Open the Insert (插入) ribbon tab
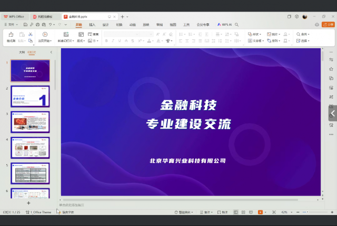This screenshot has width=337, height=226. click(92, 25)
